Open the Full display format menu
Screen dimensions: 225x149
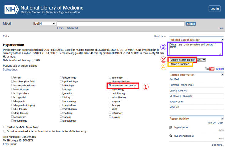(x=6, y=36)
